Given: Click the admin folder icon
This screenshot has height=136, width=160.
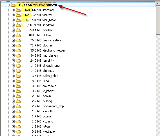Looking at the screenshot, I should 18,96.
